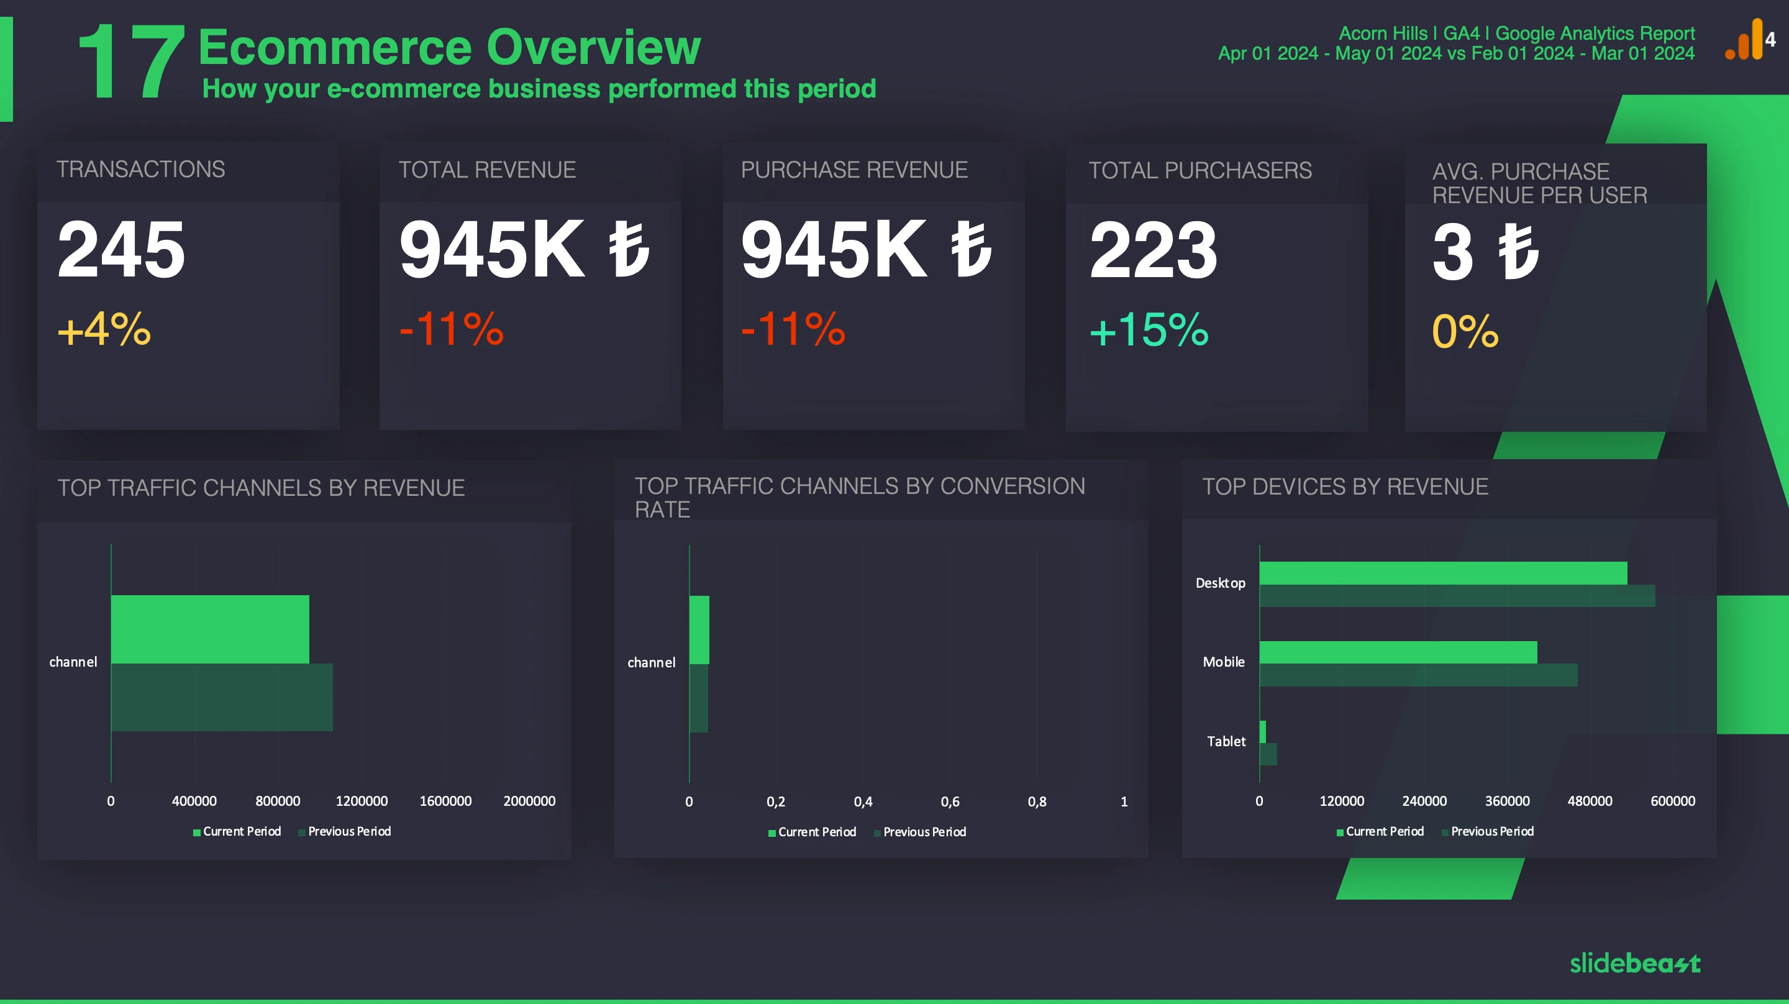The image size is (1789, 1004).
Task: Click current period bar in revenue channel chart
Action: pyautogui.click(x=210, y=629)
